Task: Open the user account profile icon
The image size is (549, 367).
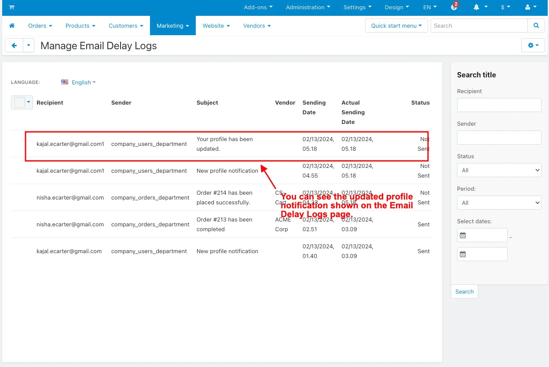Action: click(527, 7)
